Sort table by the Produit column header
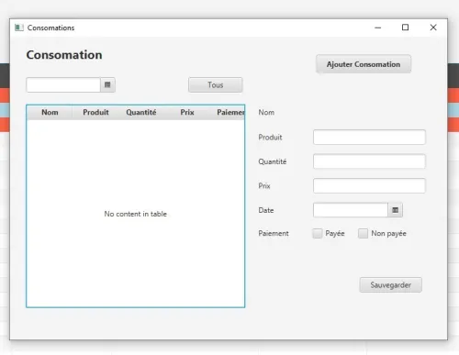Image resolution: width=459 pixels, height=355 pixels. click(x=95, y=112)
